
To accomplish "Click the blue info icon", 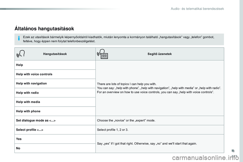I will (x=19, y=38).
